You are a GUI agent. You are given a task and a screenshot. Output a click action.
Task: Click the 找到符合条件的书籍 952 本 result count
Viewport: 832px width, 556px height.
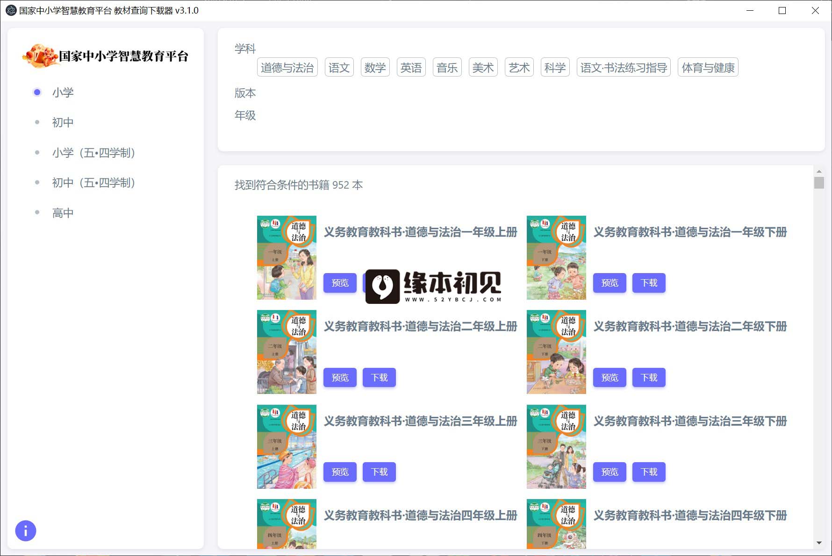point(299,185)
